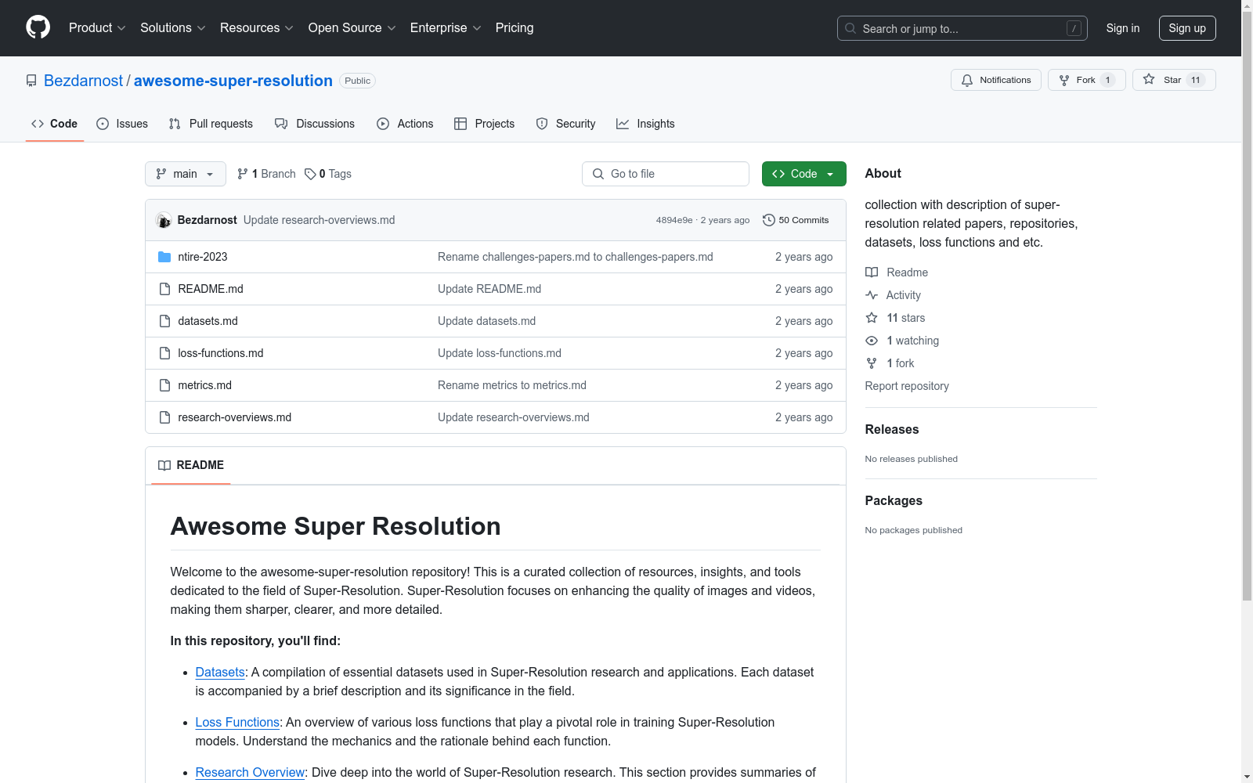The width and height of the screenshot is (1253, 783).
Task: Click the Go to file input field
Action: tap(666, 174)
